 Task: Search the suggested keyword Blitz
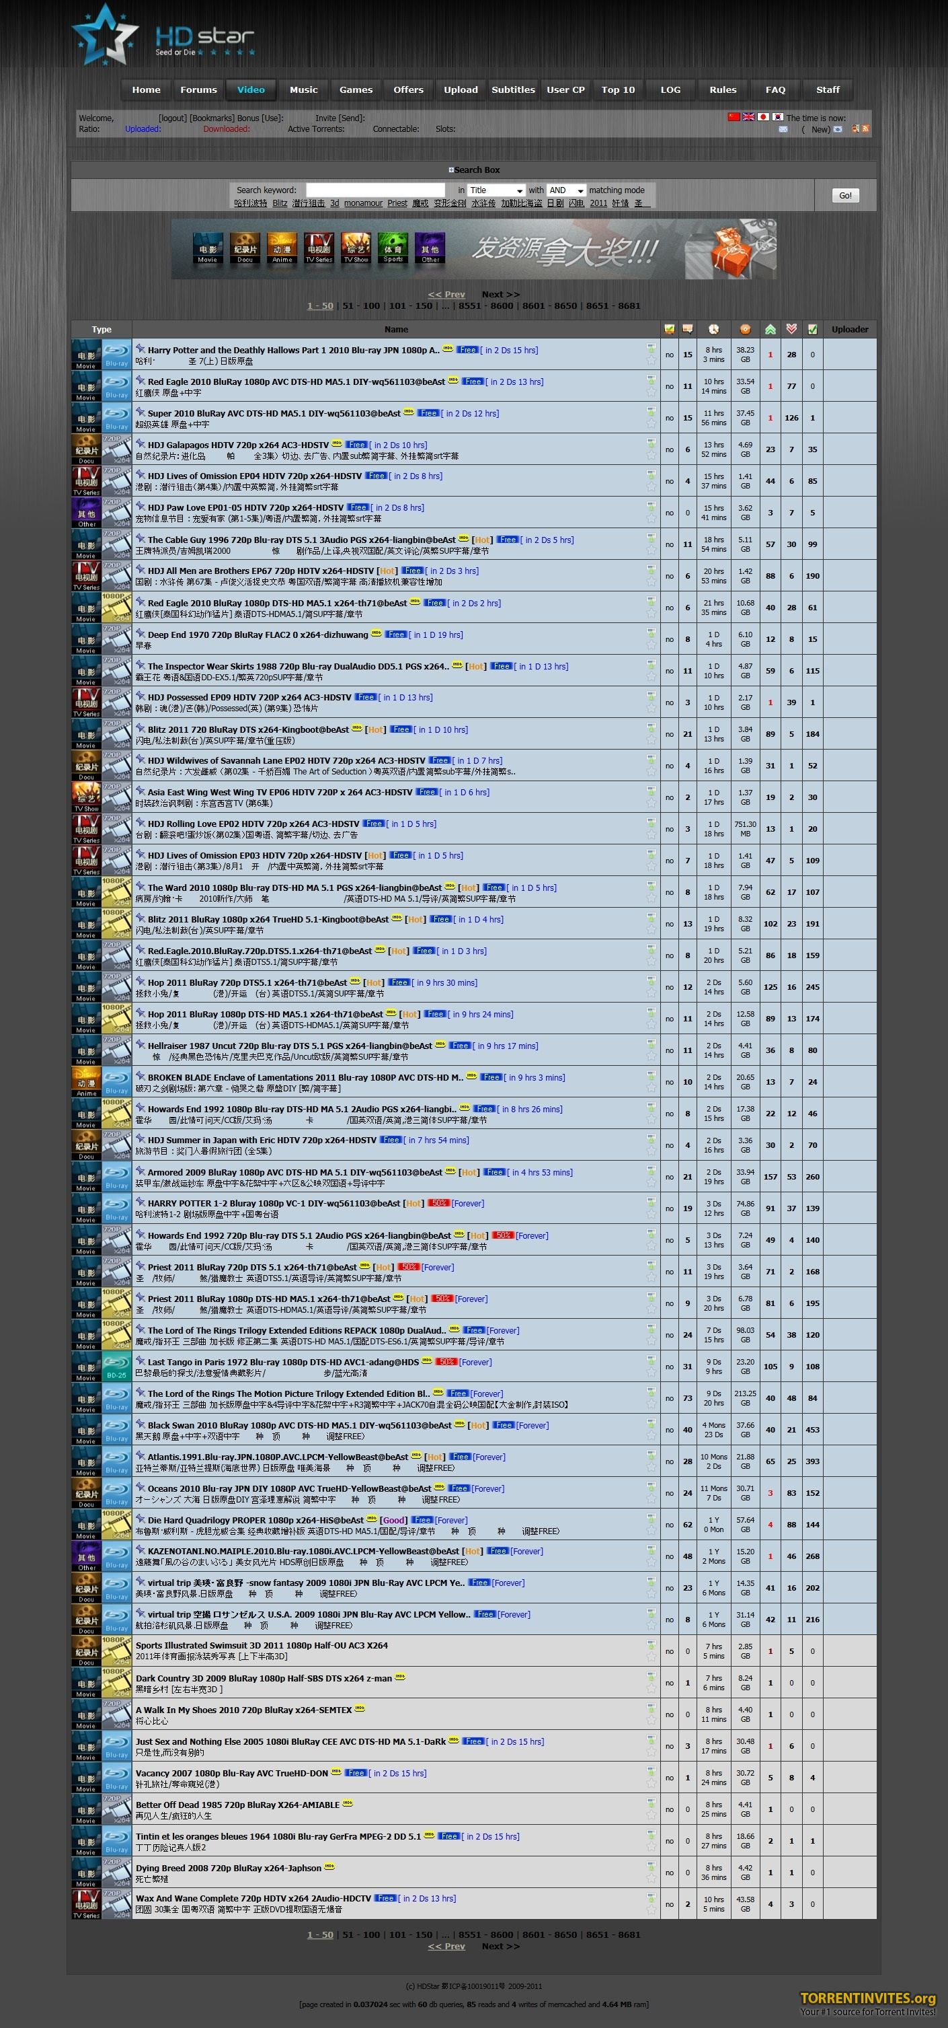tap(280, 203)
